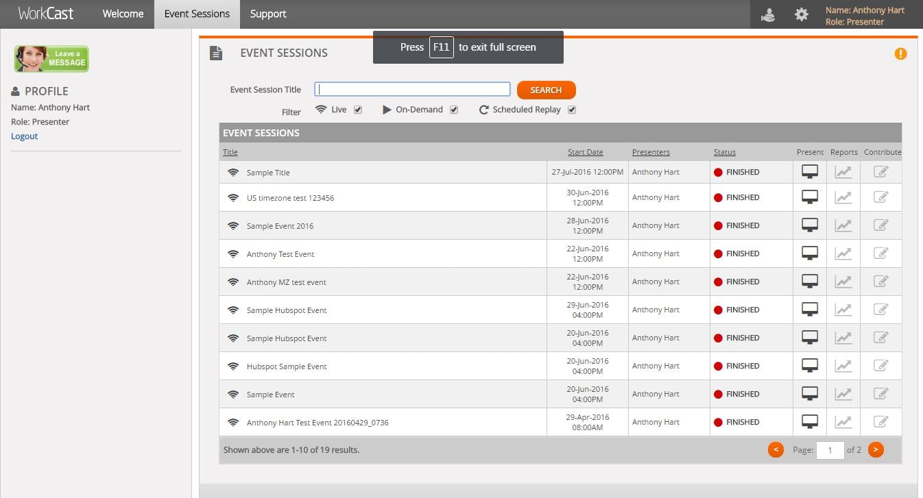This screenshot has height=498, width=923.
Task: Toggle the Live filter checkbox
Action: (x=358, y=110)
